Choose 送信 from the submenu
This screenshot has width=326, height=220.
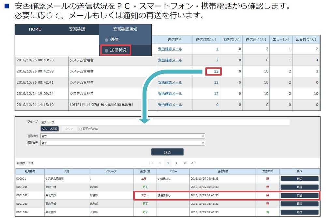pos(114,39)
